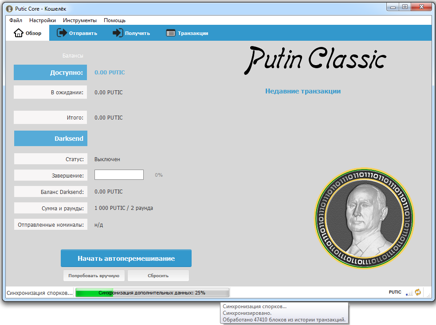Screen dimensions: 436x325
Task: Click the Завершение progress bar
Action: (x=119, y=175)
